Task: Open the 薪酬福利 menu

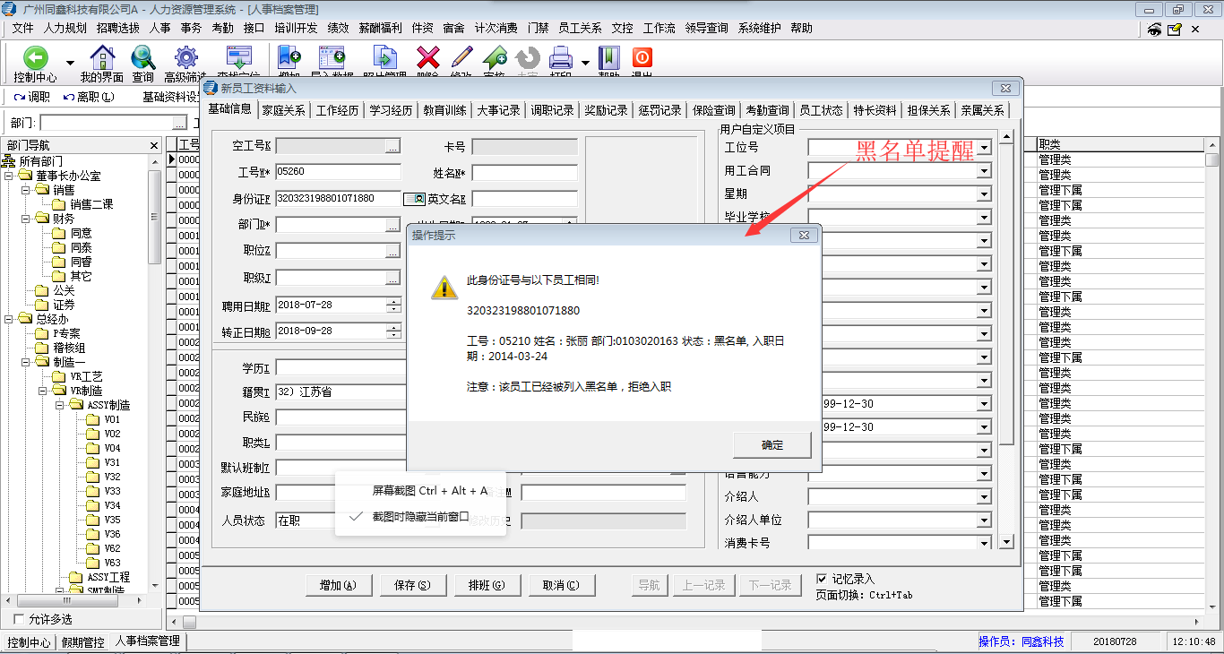Action: (380, 29)
